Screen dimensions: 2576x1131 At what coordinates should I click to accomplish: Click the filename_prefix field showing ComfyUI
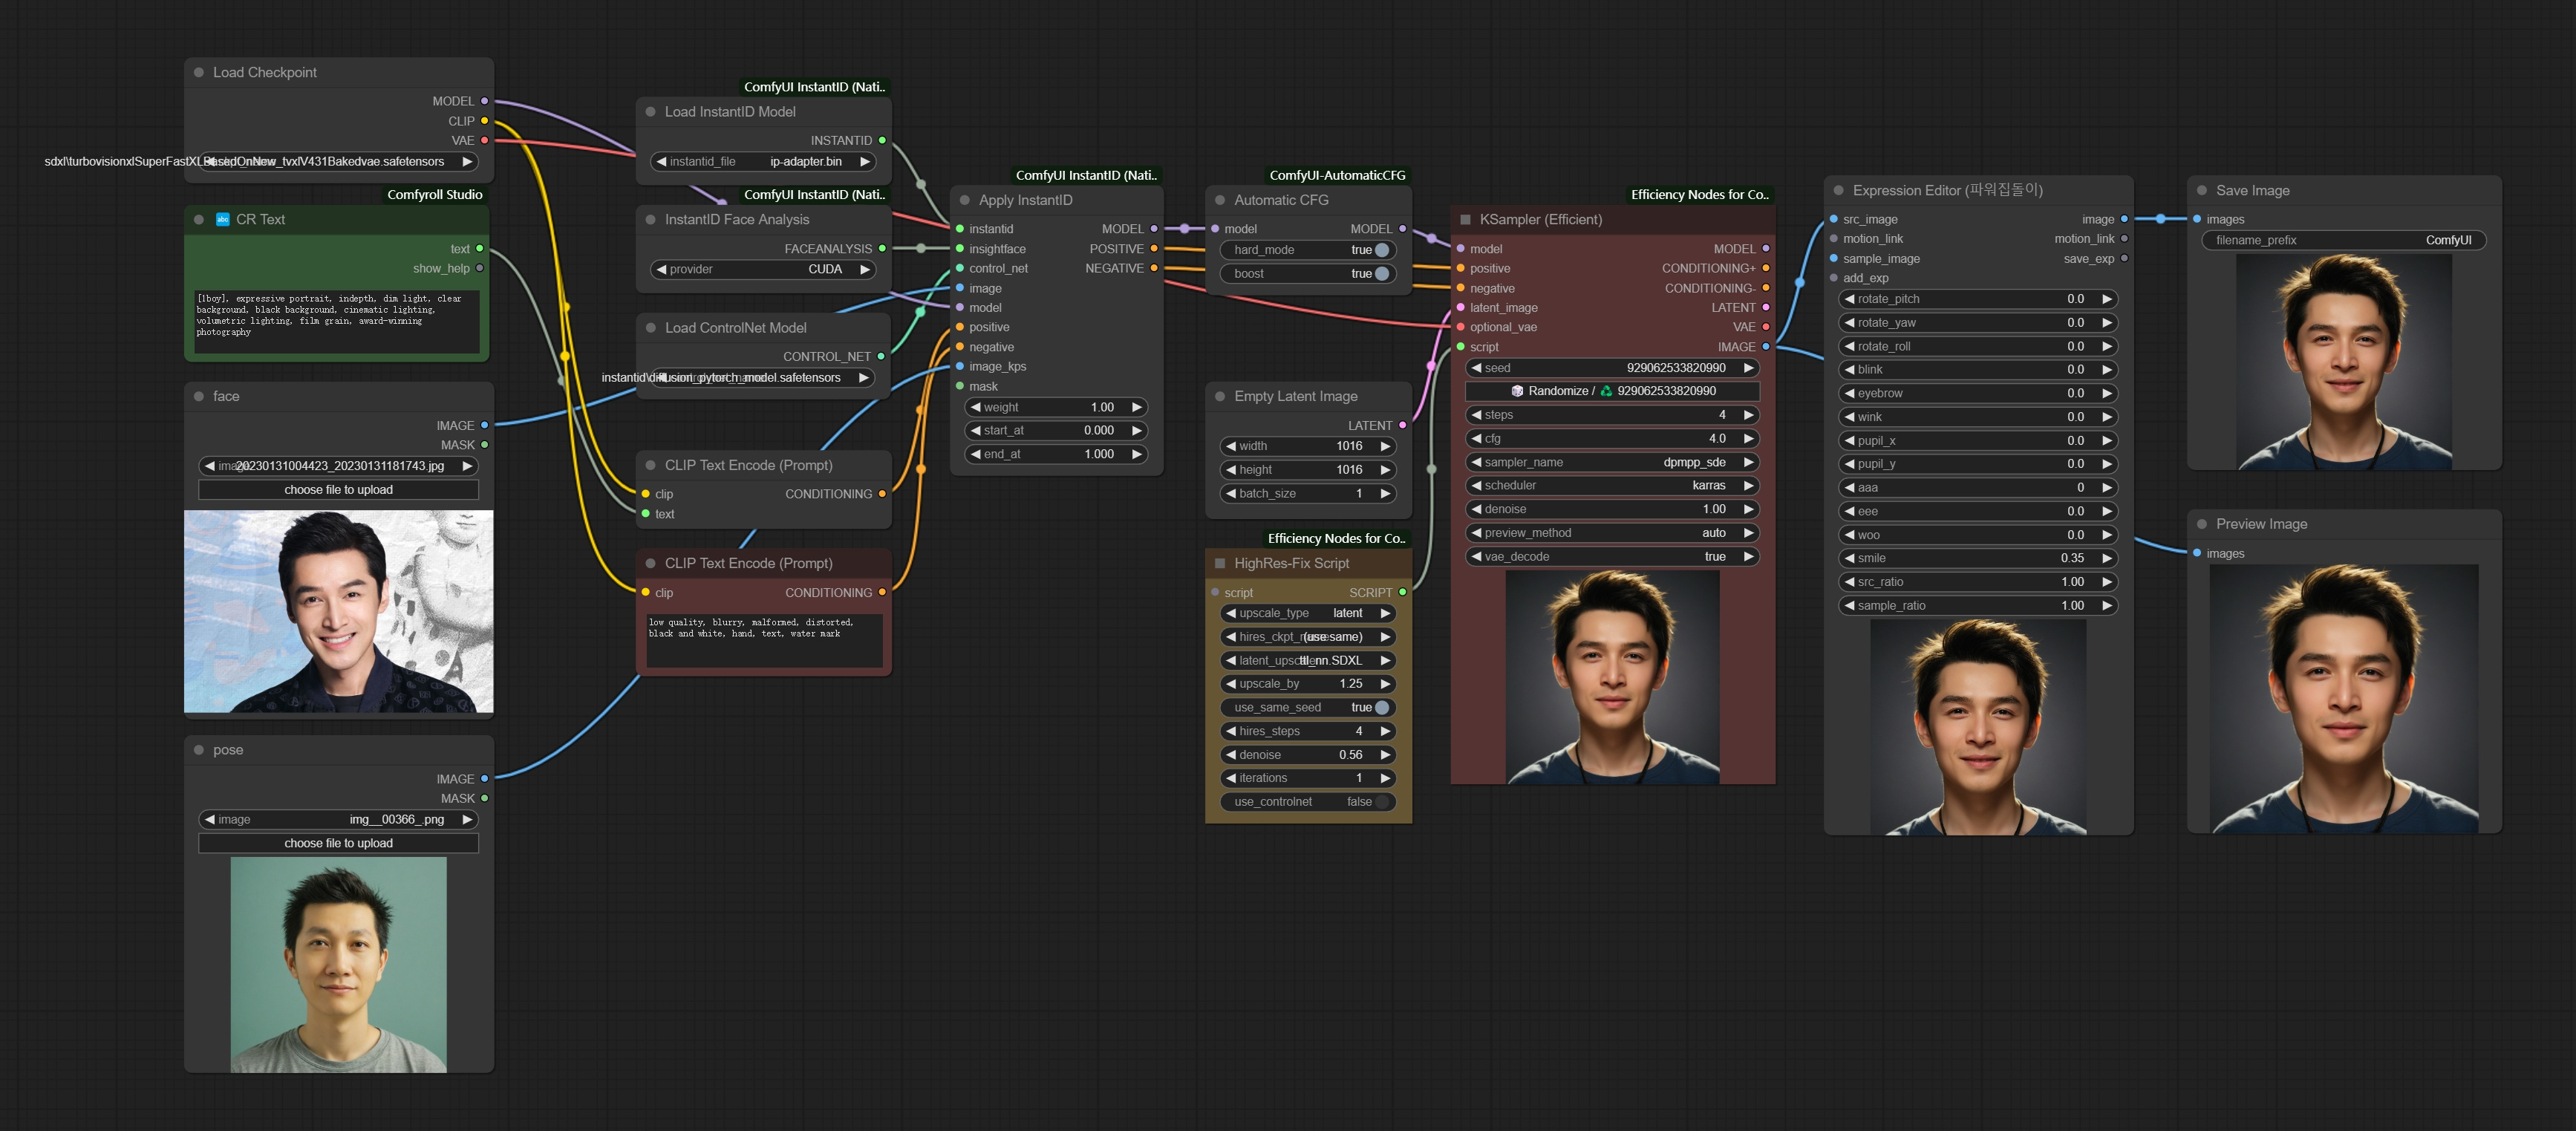click(2345, 240)
